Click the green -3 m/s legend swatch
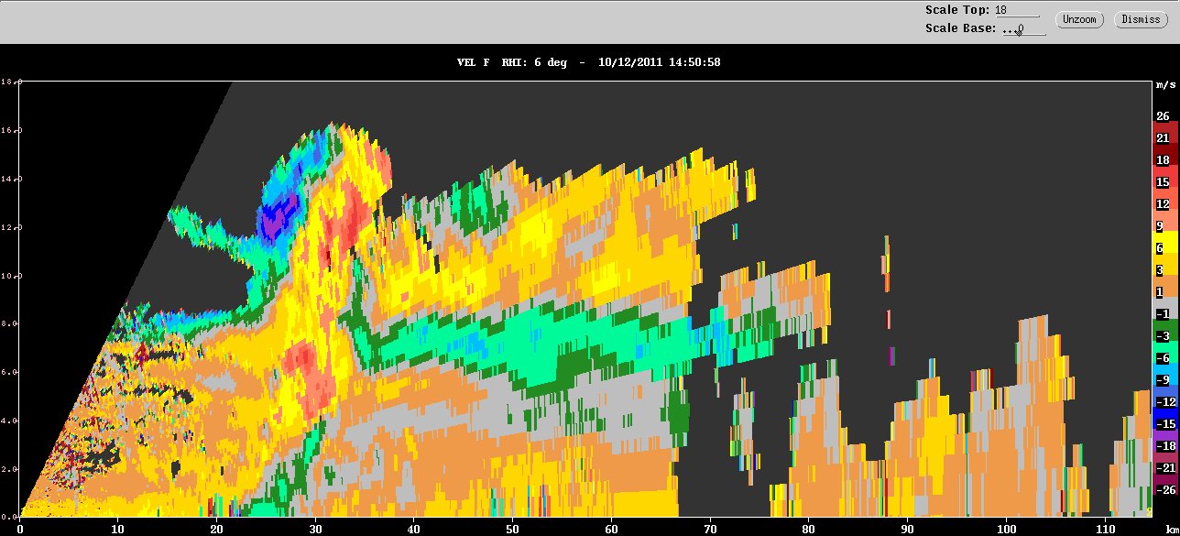The width and height of the screenshot is (1180, 536). pos(1163,336)
